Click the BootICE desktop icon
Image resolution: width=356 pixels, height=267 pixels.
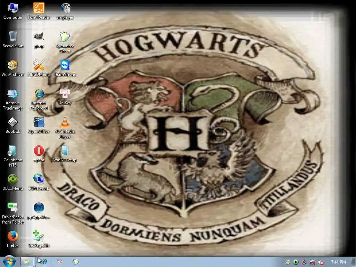coord(13,125)
